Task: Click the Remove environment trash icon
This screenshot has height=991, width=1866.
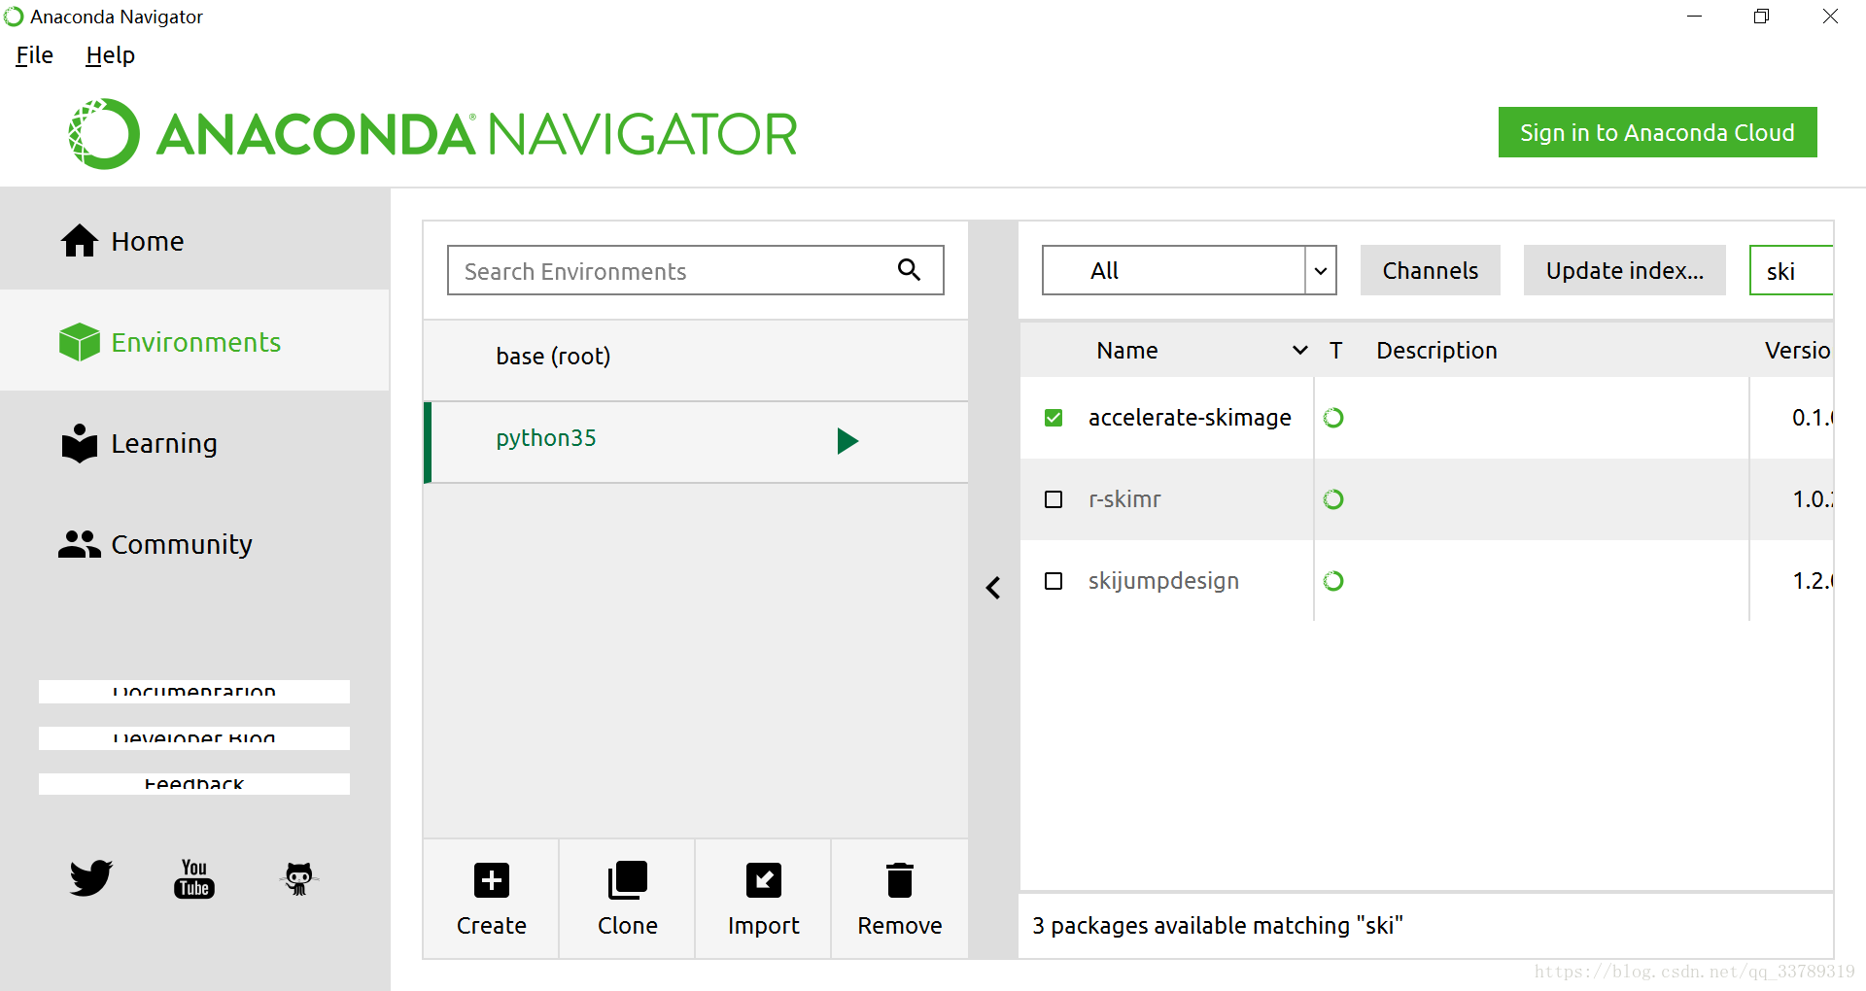Action: 900,880
